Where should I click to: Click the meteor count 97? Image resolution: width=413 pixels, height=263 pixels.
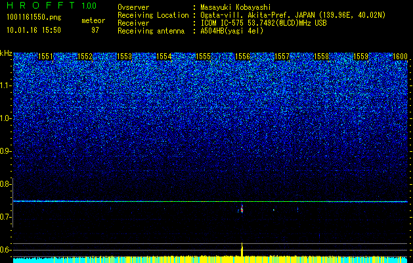tap(95, 30)
